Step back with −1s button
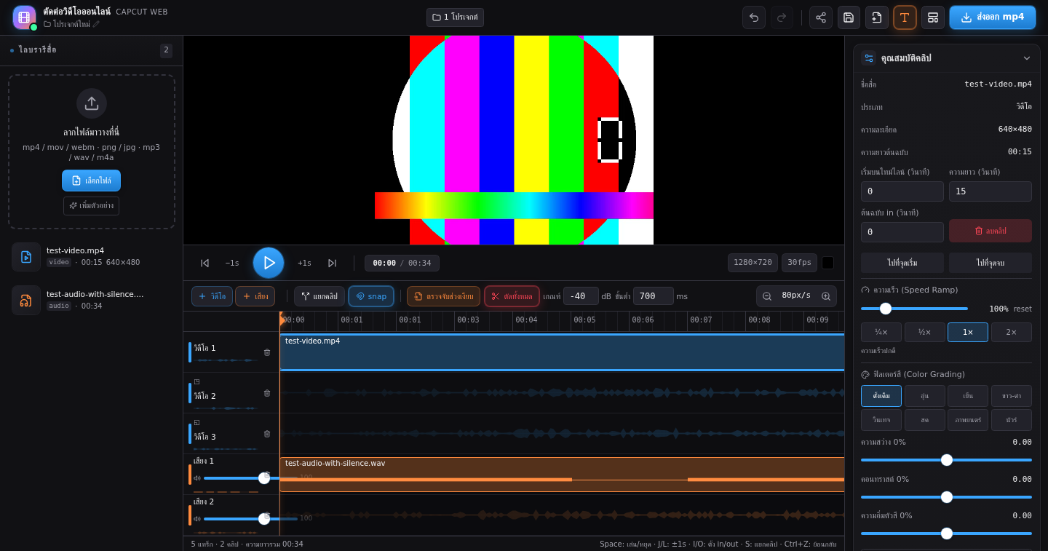 pyautogui.click(x=232, y=263)
